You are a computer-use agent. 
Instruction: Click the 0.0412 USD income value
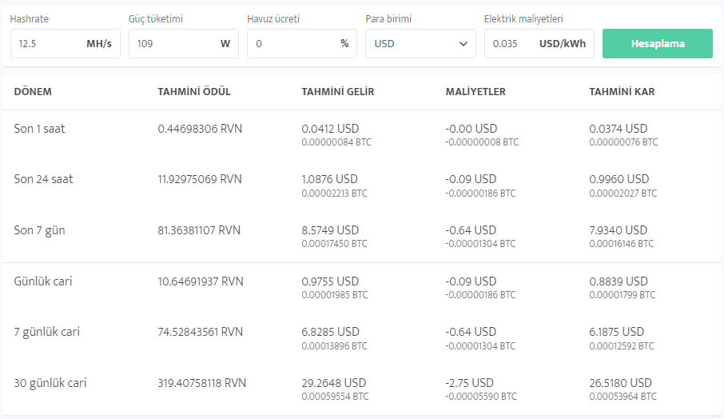(330, 129)
